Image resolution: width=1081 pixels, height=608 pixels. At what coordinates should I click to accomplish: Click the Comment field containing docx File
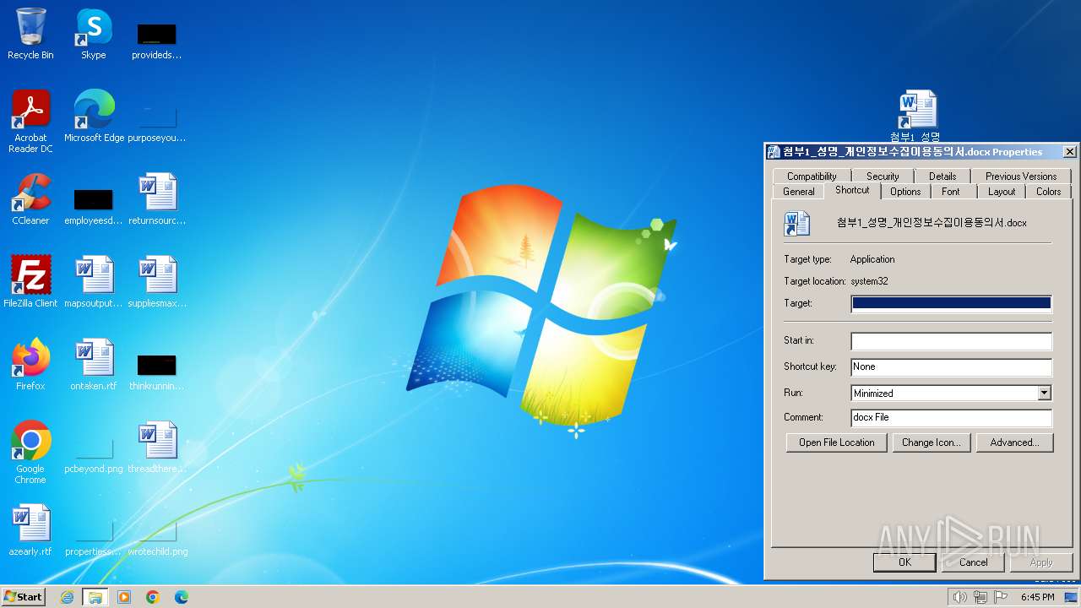pos(952,417)
